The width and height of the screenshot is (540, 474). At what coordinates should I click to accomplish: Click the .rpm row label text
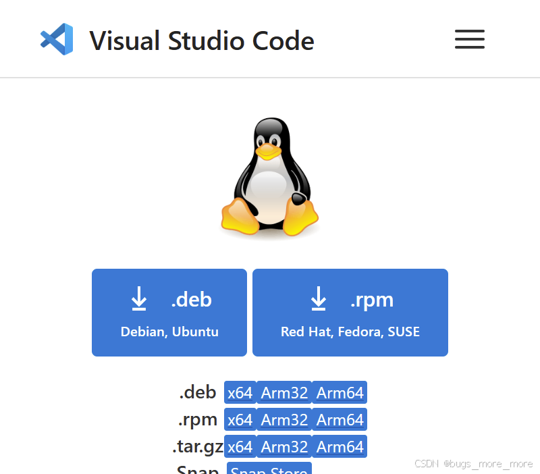(198, 420)
